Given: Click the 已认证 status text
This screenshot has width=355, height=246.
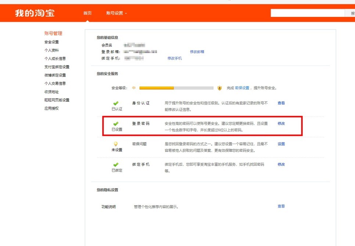Looking at the screenshot, I should coord(117,109).
